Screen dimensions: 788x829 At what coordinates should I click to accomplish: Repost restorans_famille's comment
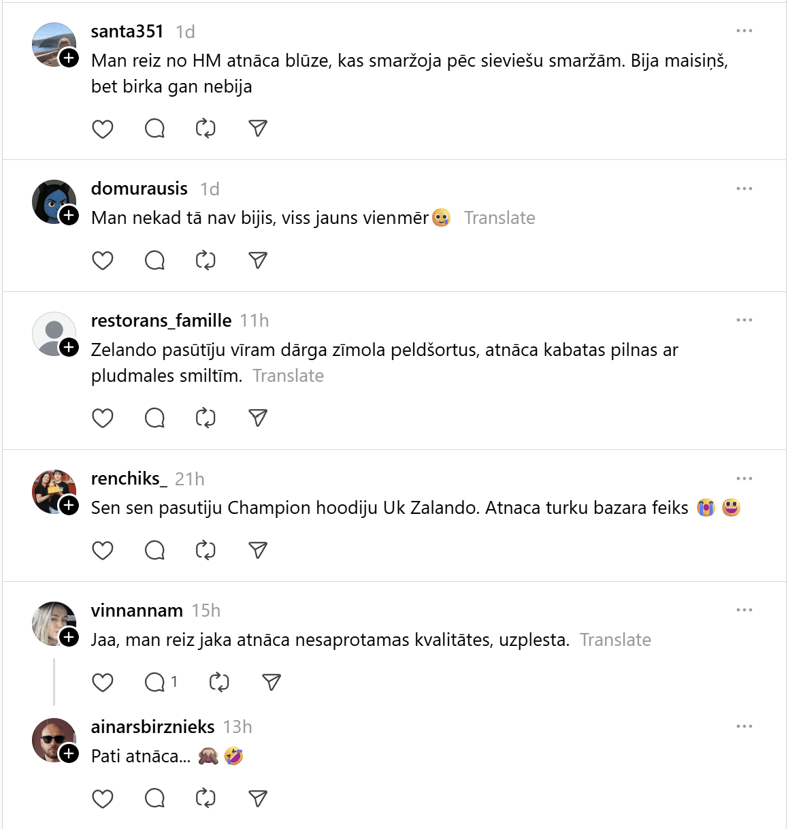[206, 417]
